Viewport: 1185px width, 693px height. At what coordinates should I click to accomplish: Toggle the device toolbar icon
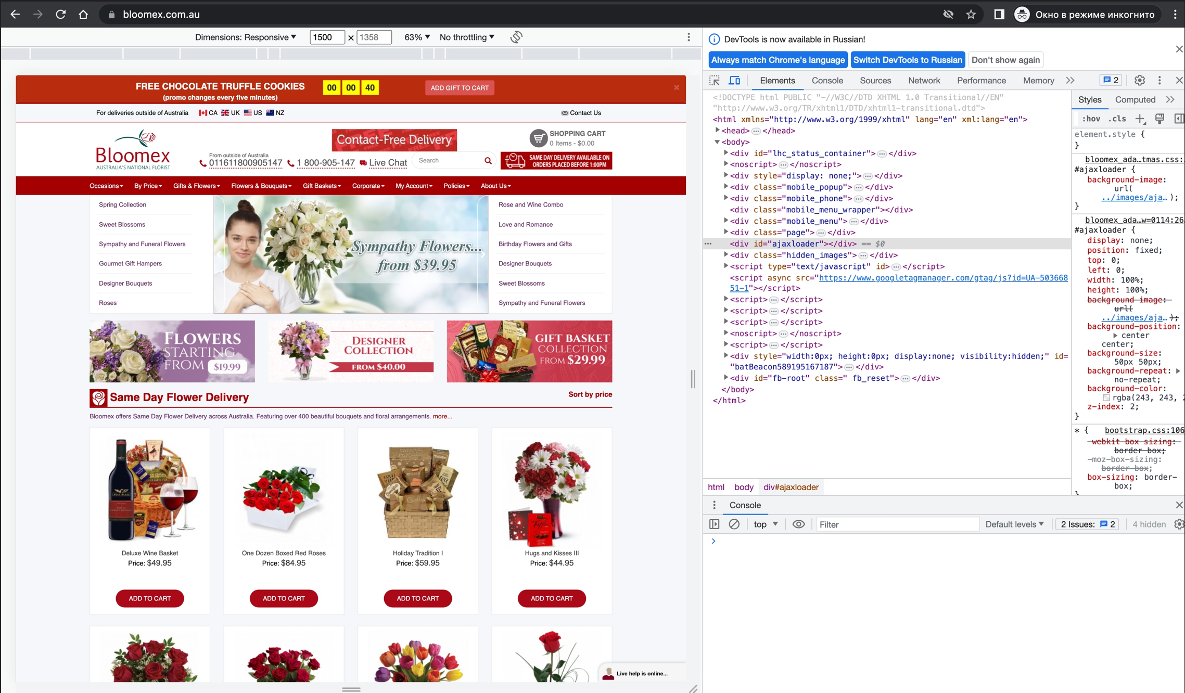[734, 81]
